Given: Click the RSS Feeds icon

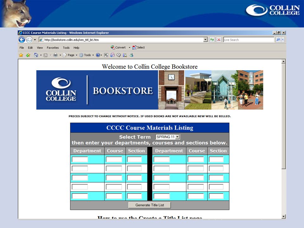Looking at the screenshot, I should pyautogui.click(x=46, y=55).
